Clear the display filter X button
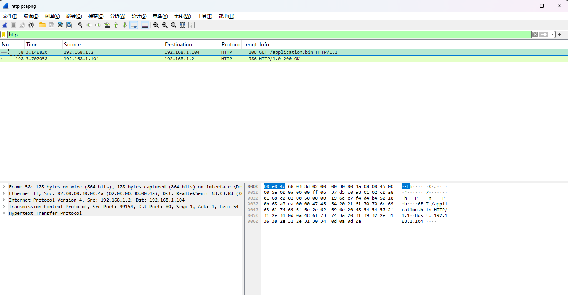568x295 pixels. [535, 34]
